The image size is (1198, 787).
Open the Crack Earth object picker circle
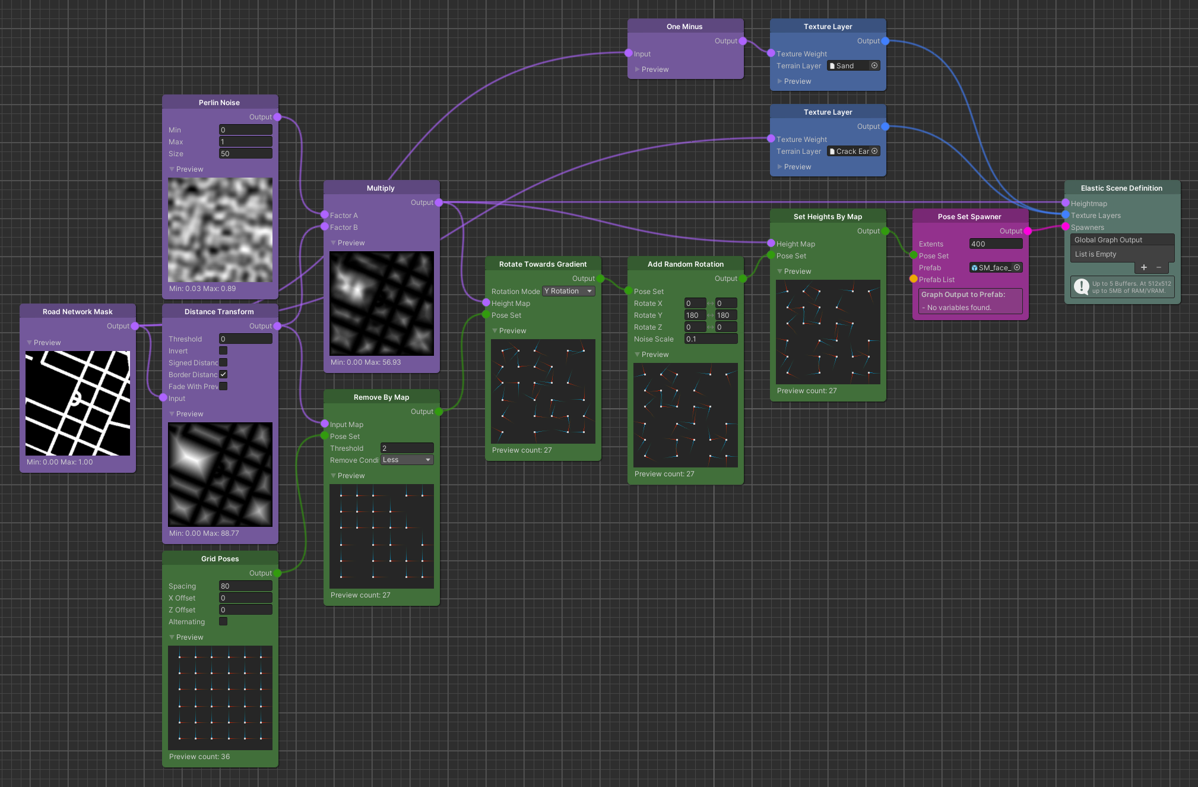pos(874,151)
